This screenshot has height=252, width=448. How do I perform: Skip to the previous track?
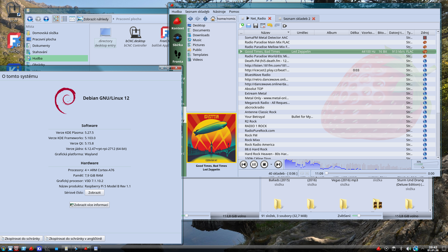[x=244, y=164]
